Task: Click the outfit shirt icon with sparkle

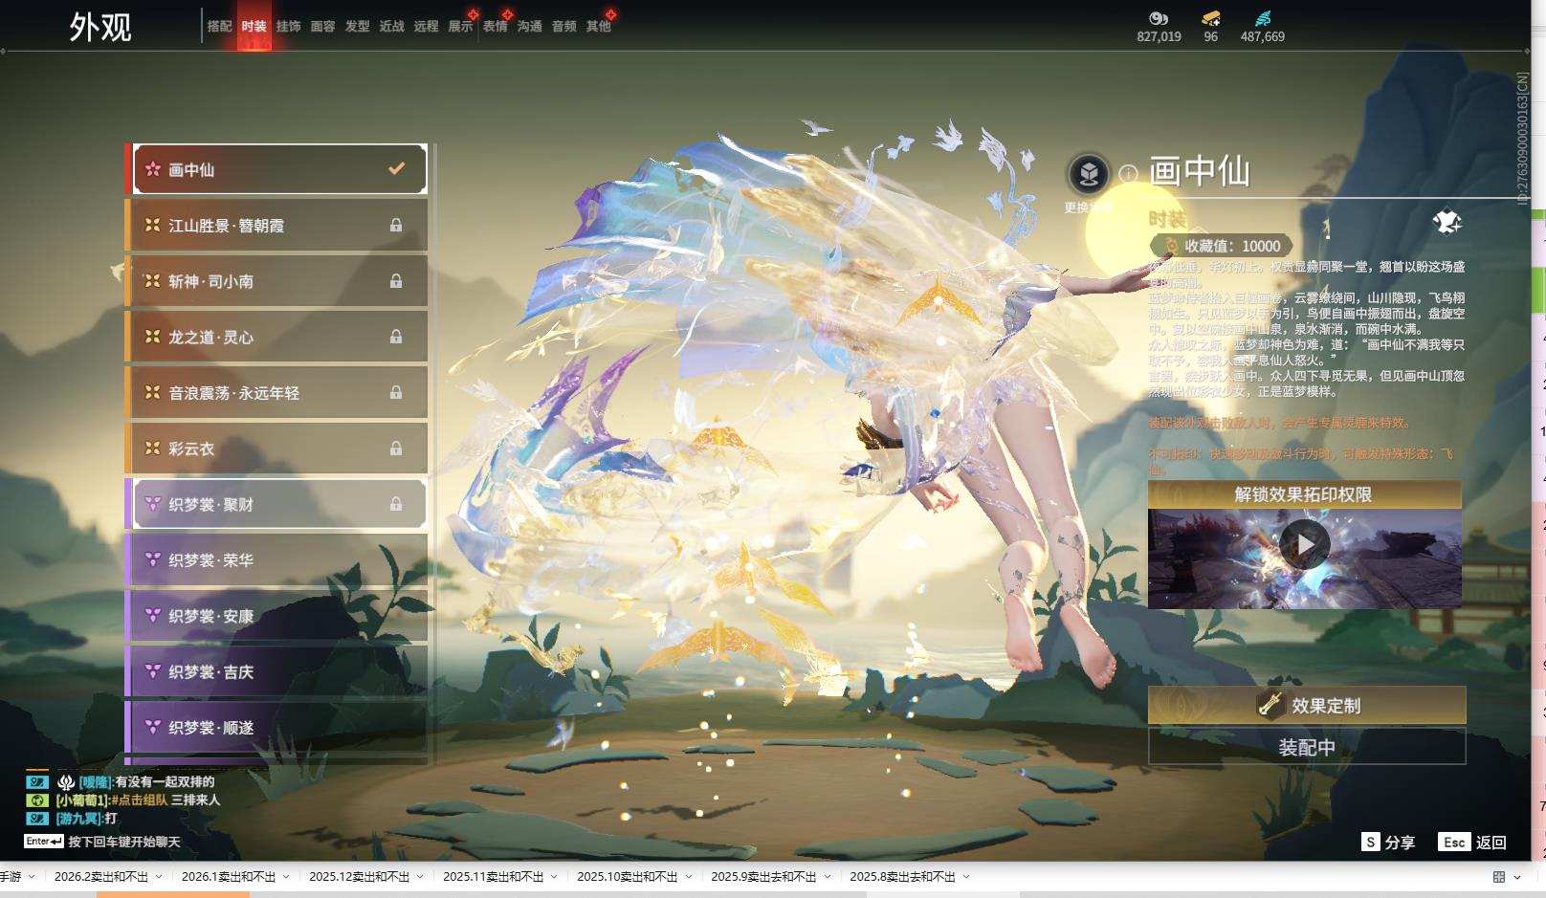Action: 1446,223
